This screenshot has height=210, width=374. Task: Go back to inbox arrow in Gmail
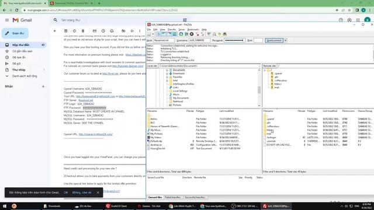click(55, 31)
